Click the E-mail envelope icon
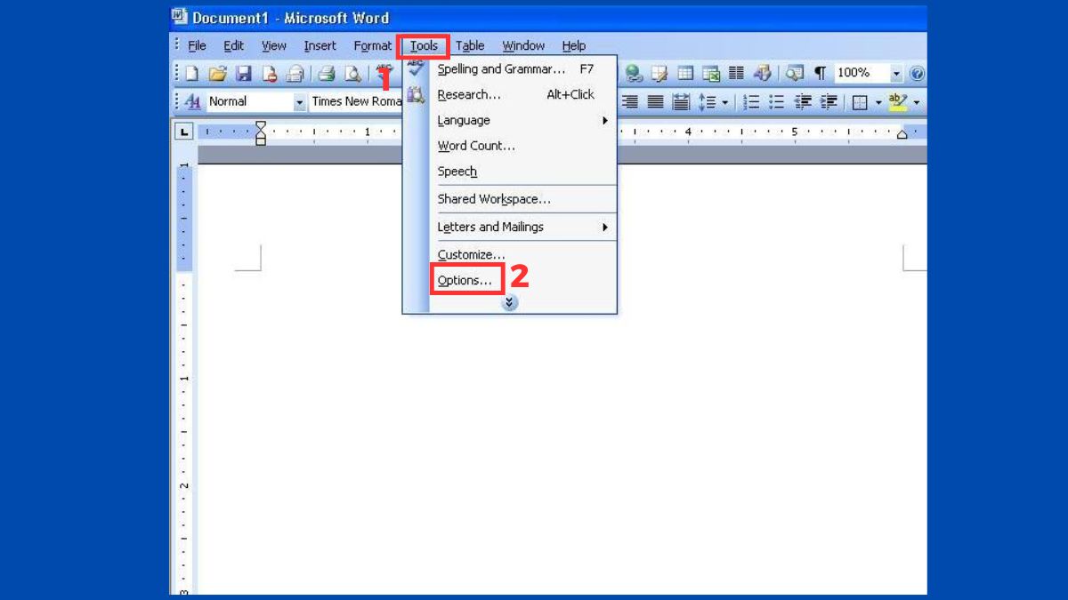Screen dimensions: 1068x600 [295, 74]
